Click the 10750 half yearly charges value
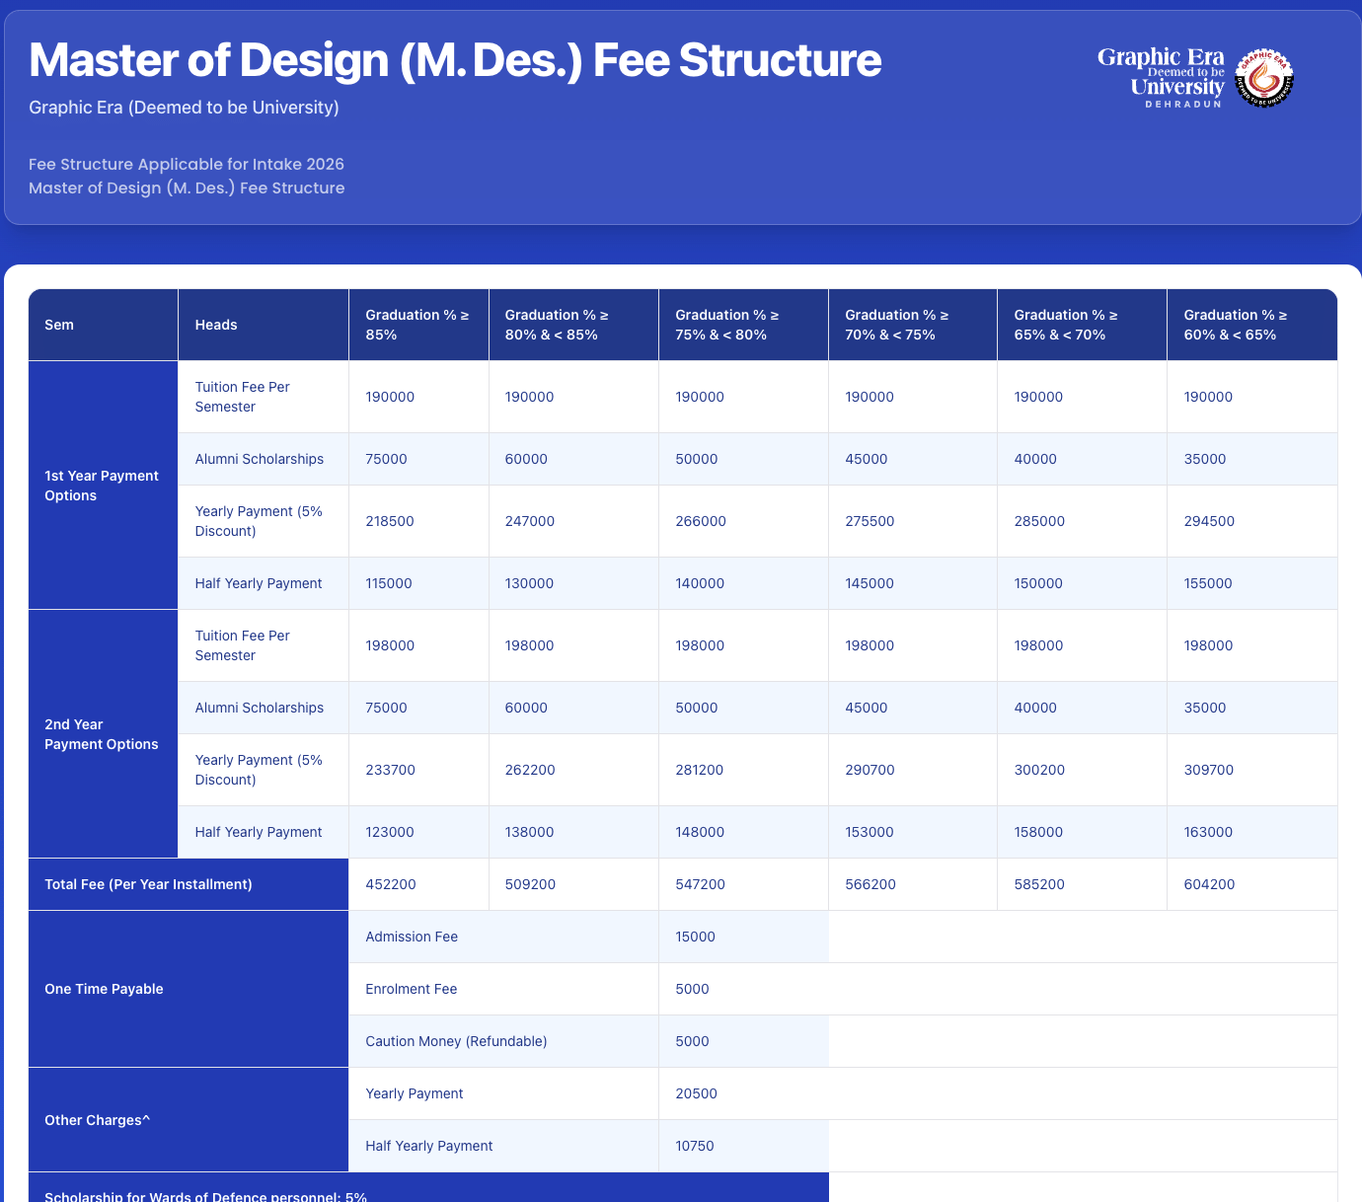The width and height of the screenshot is (1362, 1202). tap(695, 1146)
